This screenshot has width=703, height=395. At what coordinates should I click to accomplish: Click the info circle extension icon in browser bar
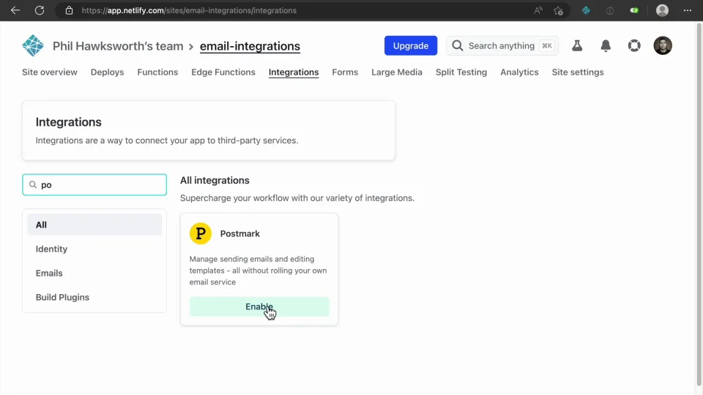(x=610, y=10)
